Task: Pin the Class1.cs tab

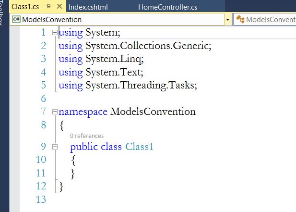Action: (x=48, y=6)
